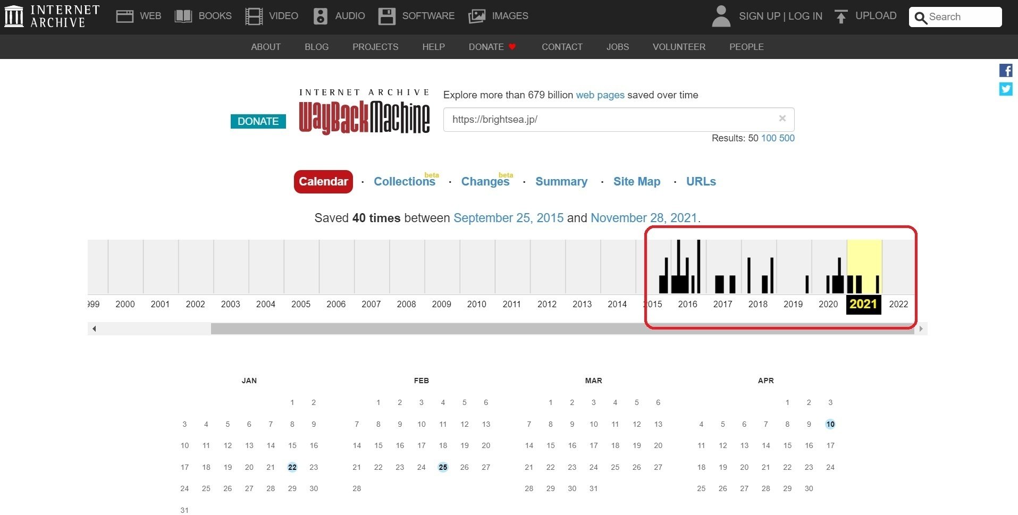Open the Audio section icon
This screenshot has height=515, width=1018.
[320, 16]
